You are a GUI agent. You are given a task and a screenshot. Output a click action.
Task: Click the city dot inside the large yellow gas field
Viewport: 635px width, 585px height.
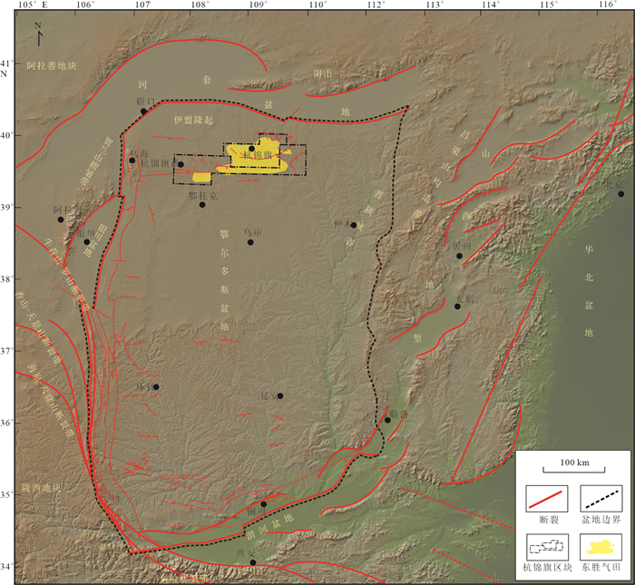(x=251, y=149)
